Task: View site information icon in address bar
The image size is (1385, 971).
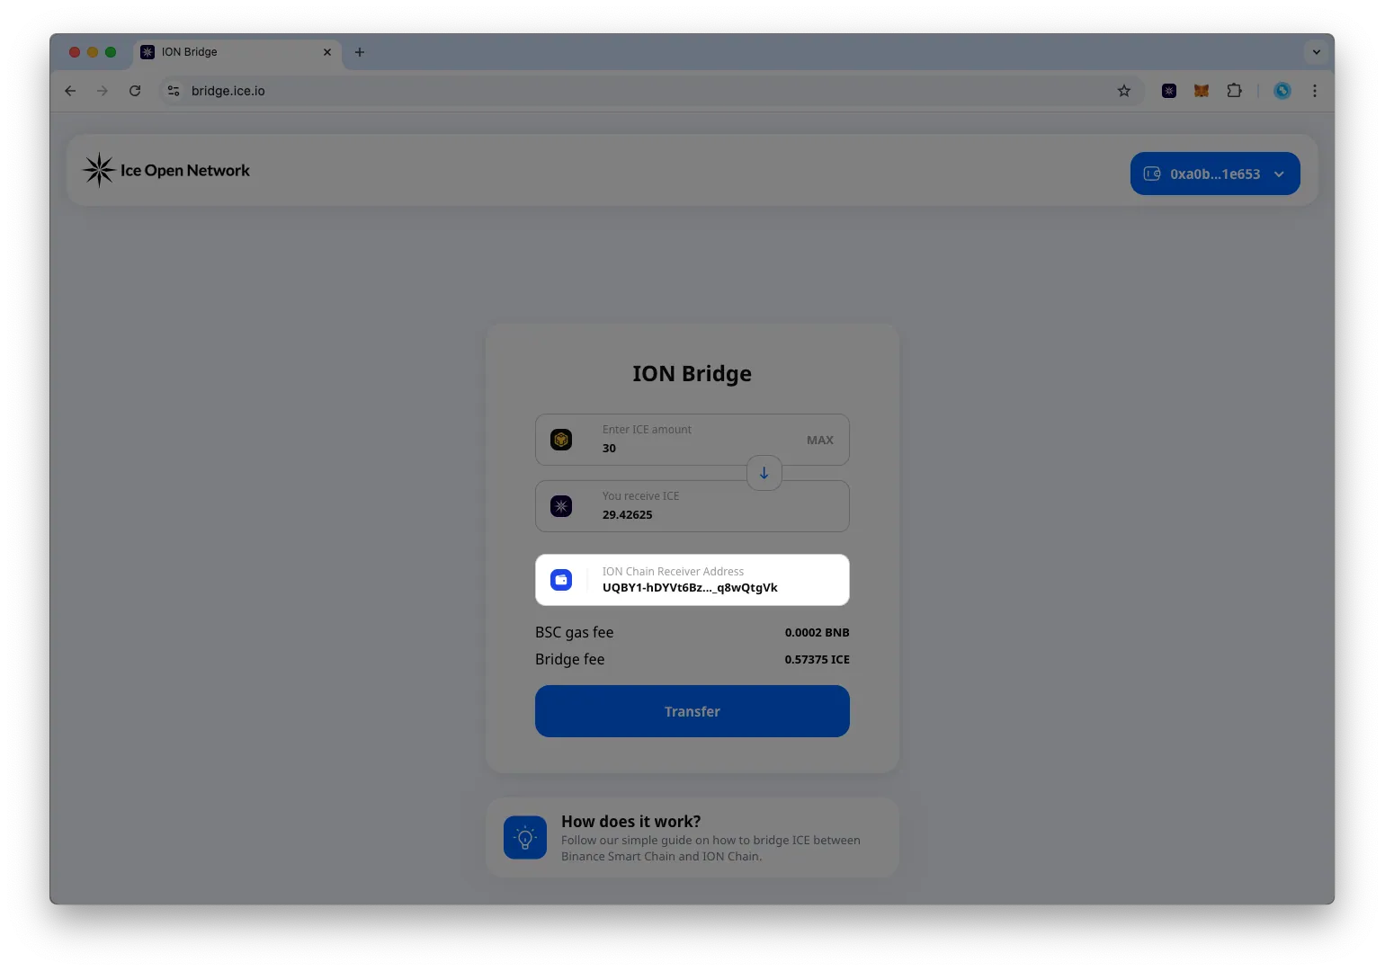Action: click(174, 91)
